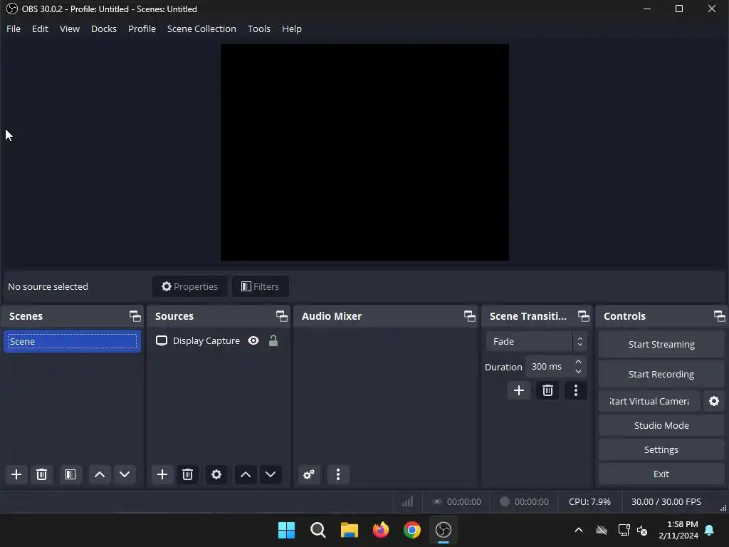Toggle Display Capture lock icon
This screenshot has width=729, height=547.
[x=273, y=341]
